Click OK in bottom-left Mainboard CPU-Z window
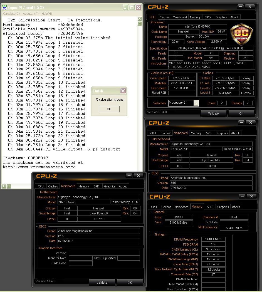 tap(130, 283)
